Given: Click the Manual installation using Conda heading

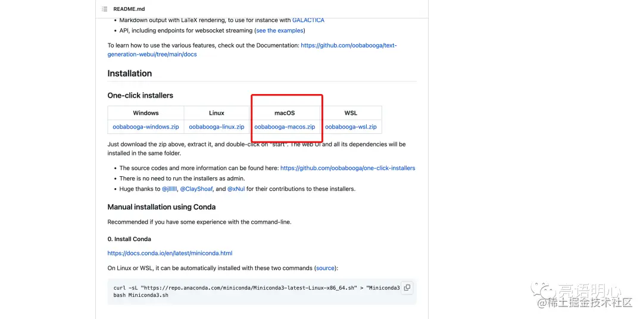Looking at the screenshot, I should pyautogui.click(x=161, y=207).
